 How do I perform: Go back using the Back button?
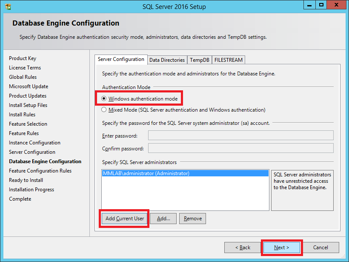(243, 248)
